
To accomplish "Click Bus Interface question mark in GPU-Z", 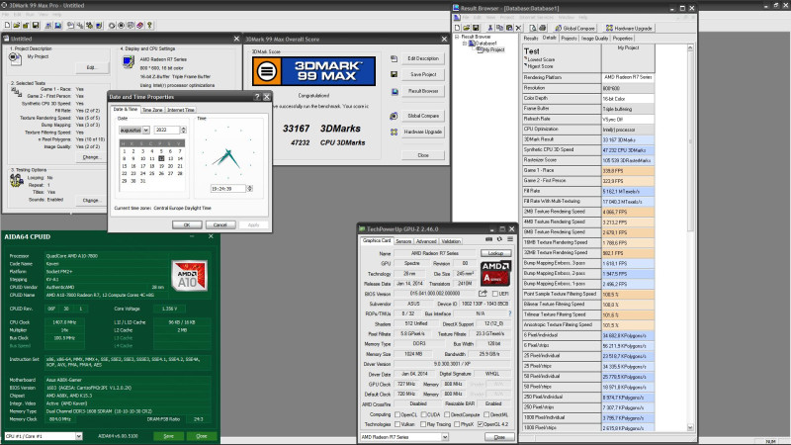I will coord(510,313).
